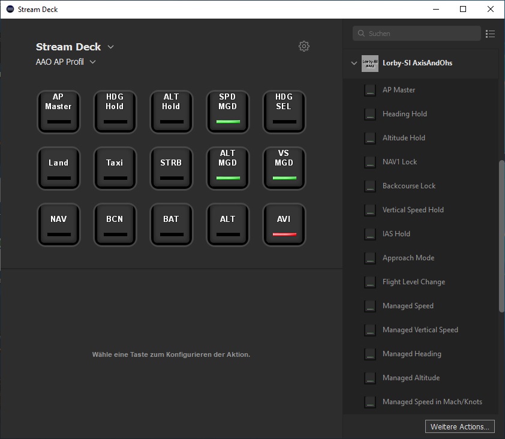505x439 pixels.
Task: Select the AVI key with red indicator
Action: tap(284, 225)
